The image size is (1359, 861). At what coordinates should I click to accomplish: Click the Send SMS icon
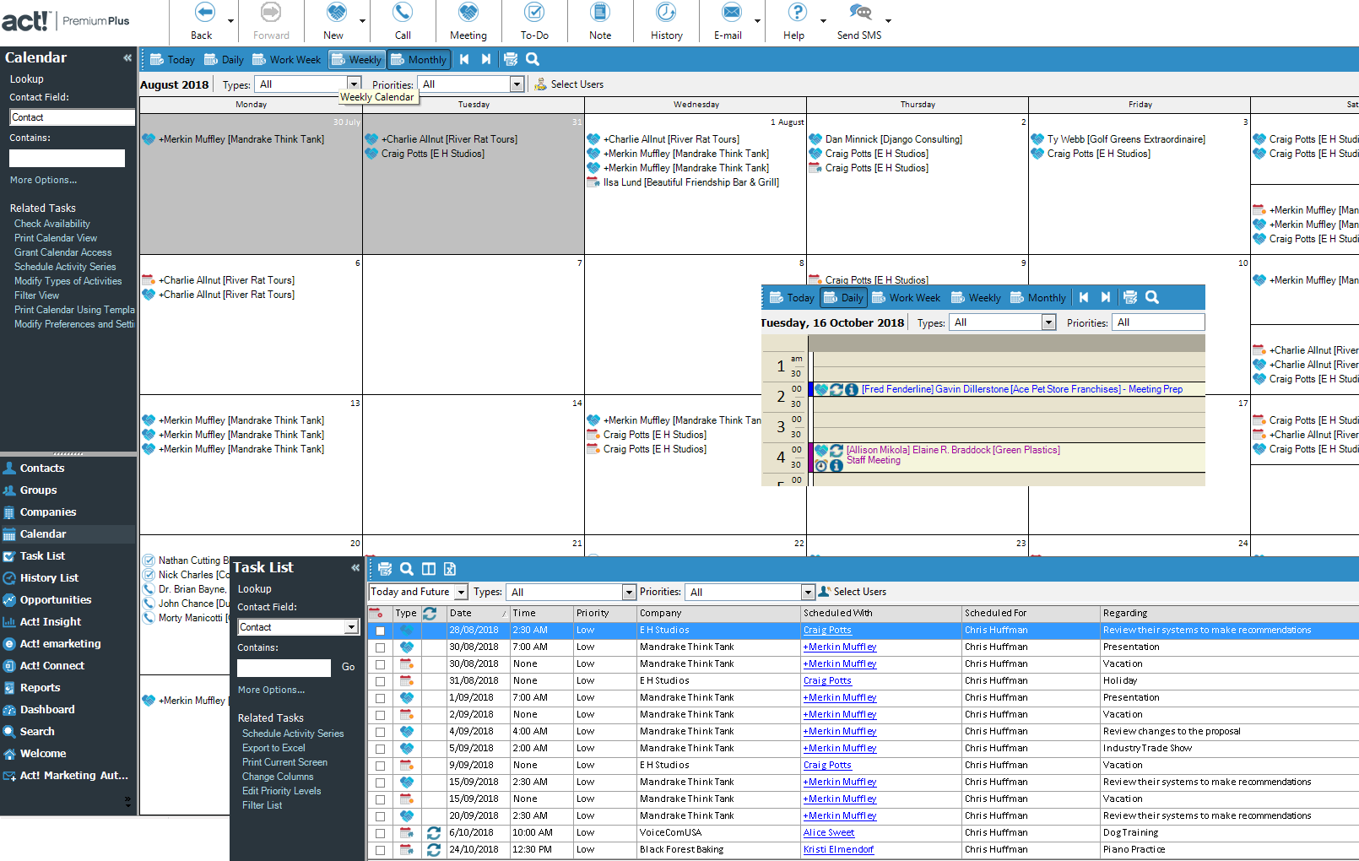[x=859, y=14]
